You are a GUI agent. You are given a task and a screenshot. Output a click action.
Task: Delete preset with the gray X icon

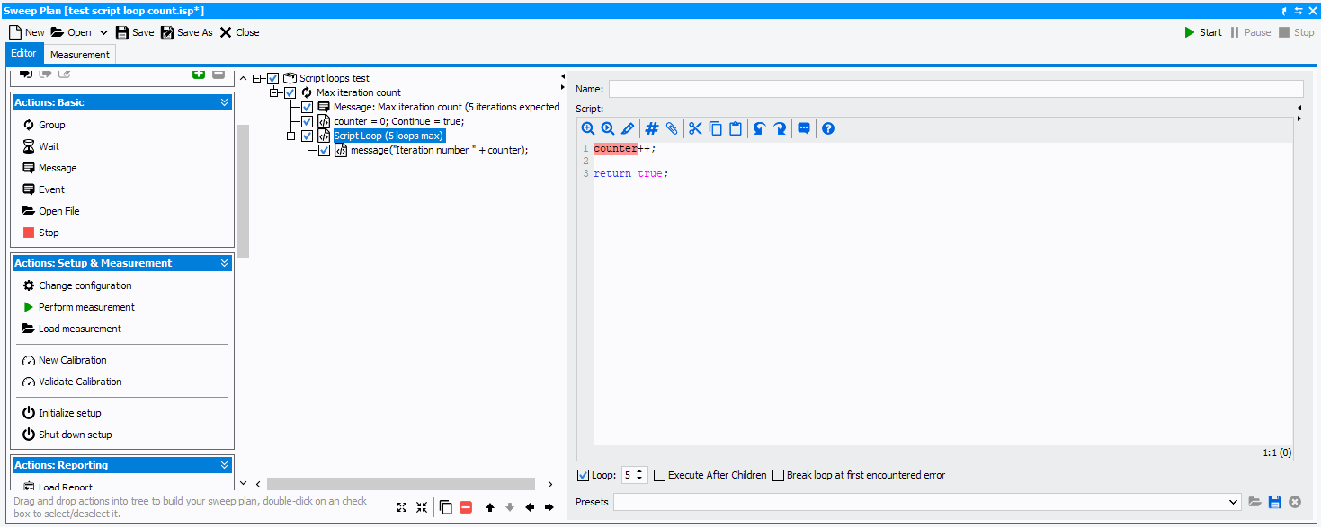[1295, 502]
